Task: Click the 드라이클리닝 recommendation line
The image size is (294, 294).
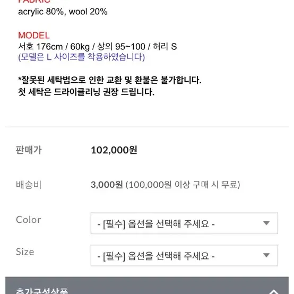Action: pos(87,92)
